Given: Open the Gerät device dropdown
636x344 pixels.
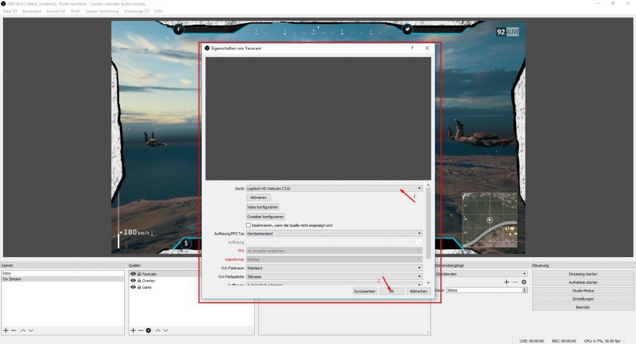Looking at the screenshot, I should (x=334, y=188).
